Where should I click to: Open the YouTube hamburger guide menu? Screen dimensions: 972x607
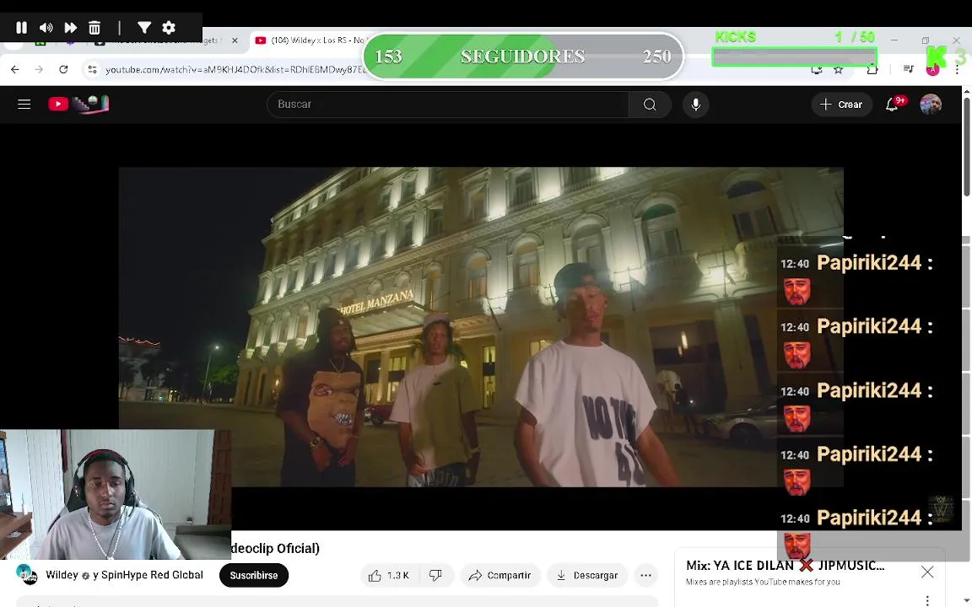pyautogui.click(x=24, y=104)
